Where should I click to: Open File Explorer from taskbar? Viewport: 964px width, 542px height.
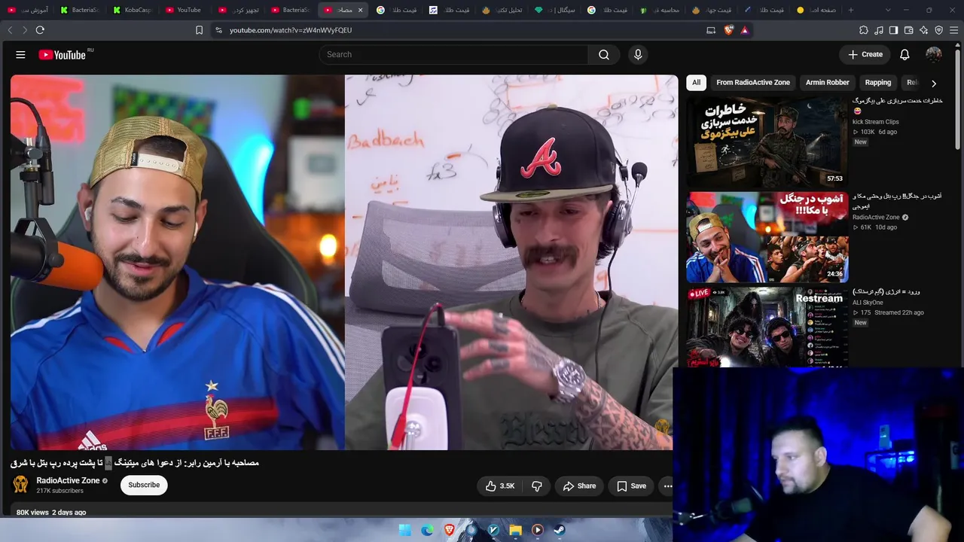[516, 530]
